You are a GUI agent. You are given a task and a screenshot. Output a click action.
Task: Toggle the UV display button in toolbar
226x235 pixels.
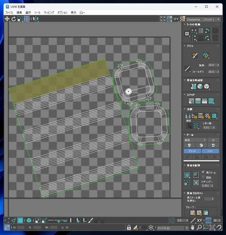(x=176, y=19)
